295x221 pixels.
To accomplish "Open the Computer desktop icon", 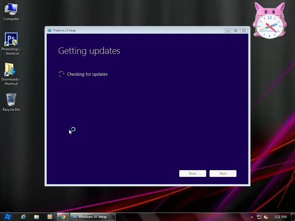I will 11,12.
